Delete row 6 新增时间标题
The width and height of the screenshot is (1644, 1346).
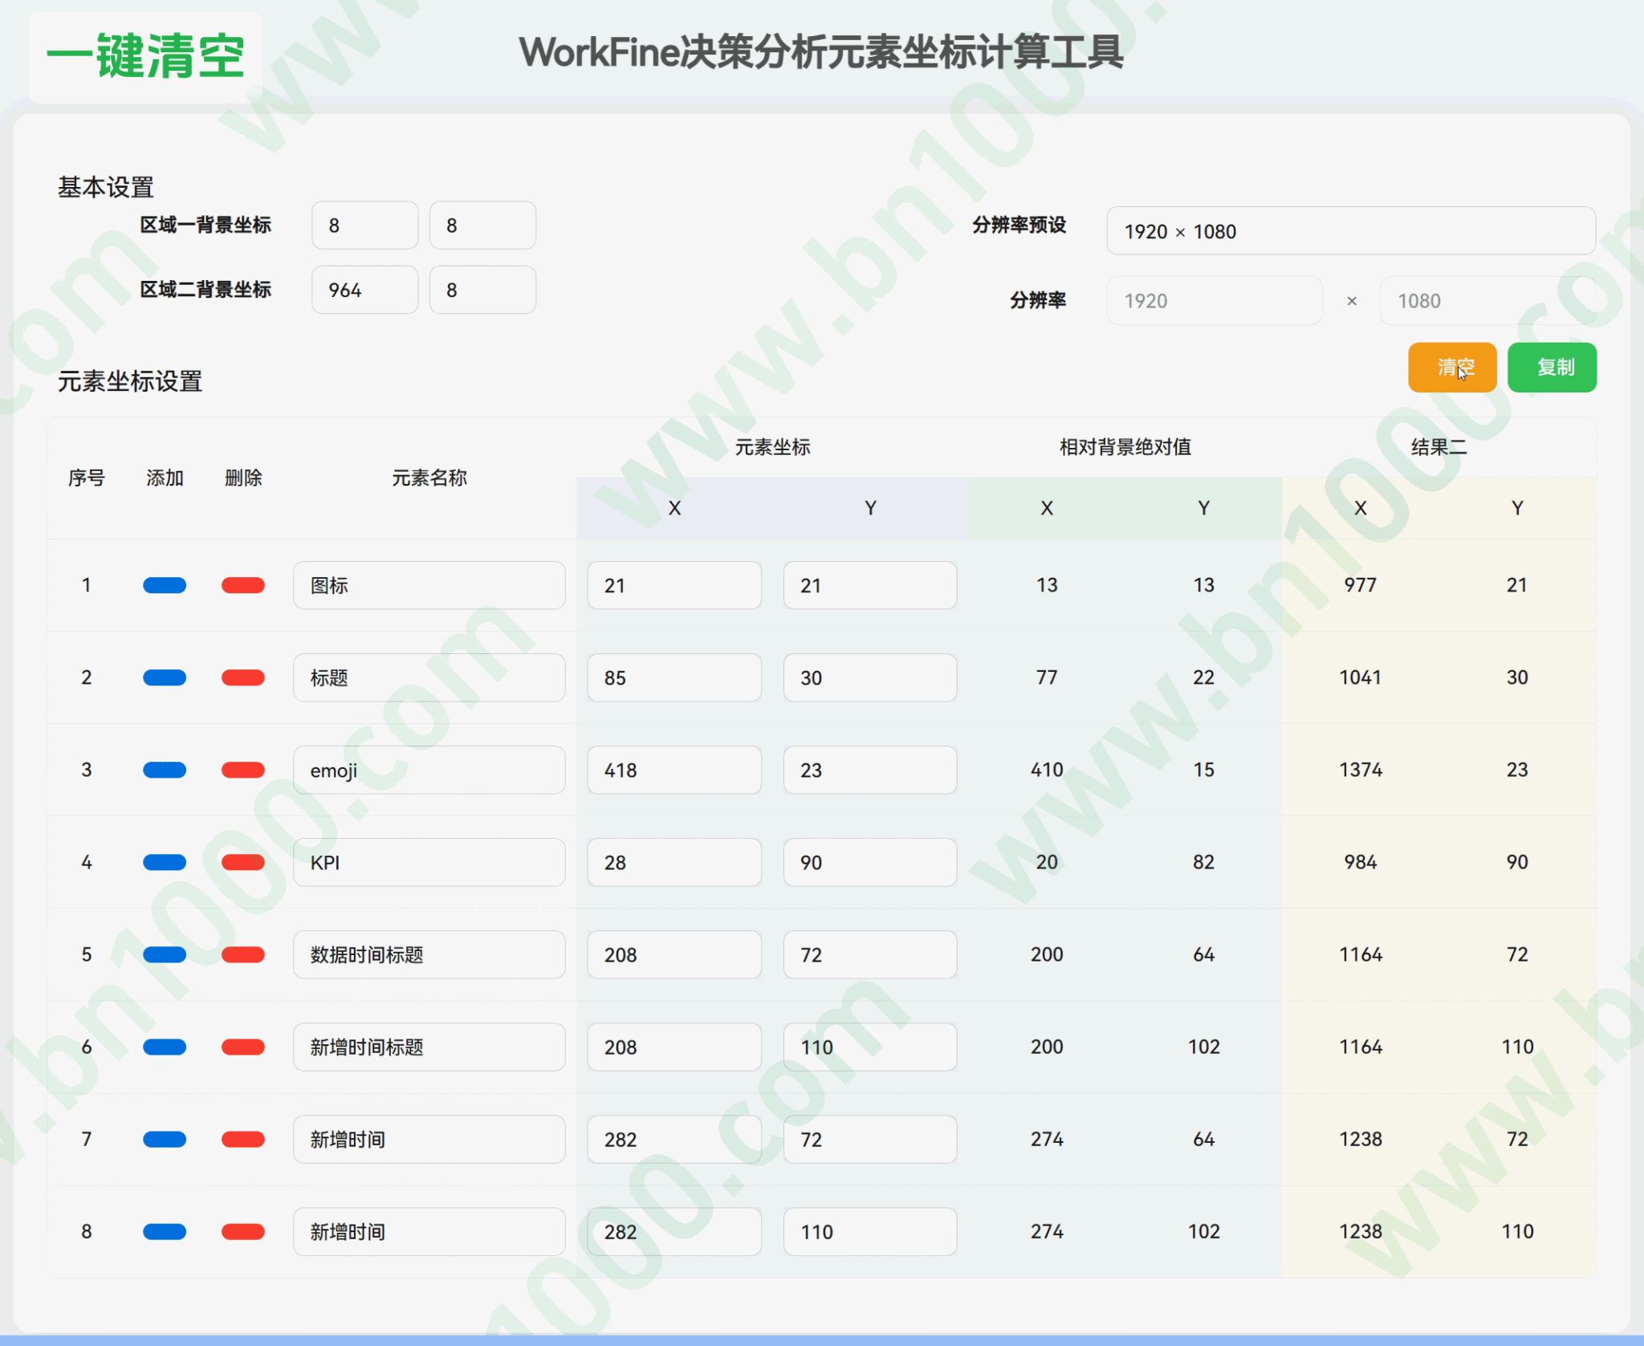tap(243, 1047)
